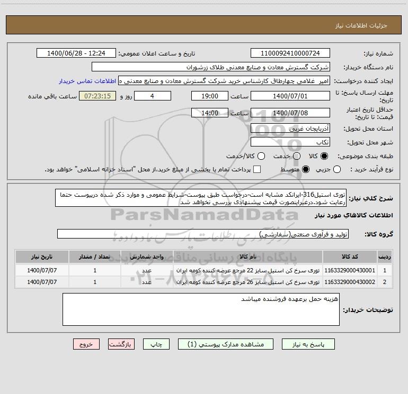Click the city field تکاب

pyautogui.click(x=290, y=142)
